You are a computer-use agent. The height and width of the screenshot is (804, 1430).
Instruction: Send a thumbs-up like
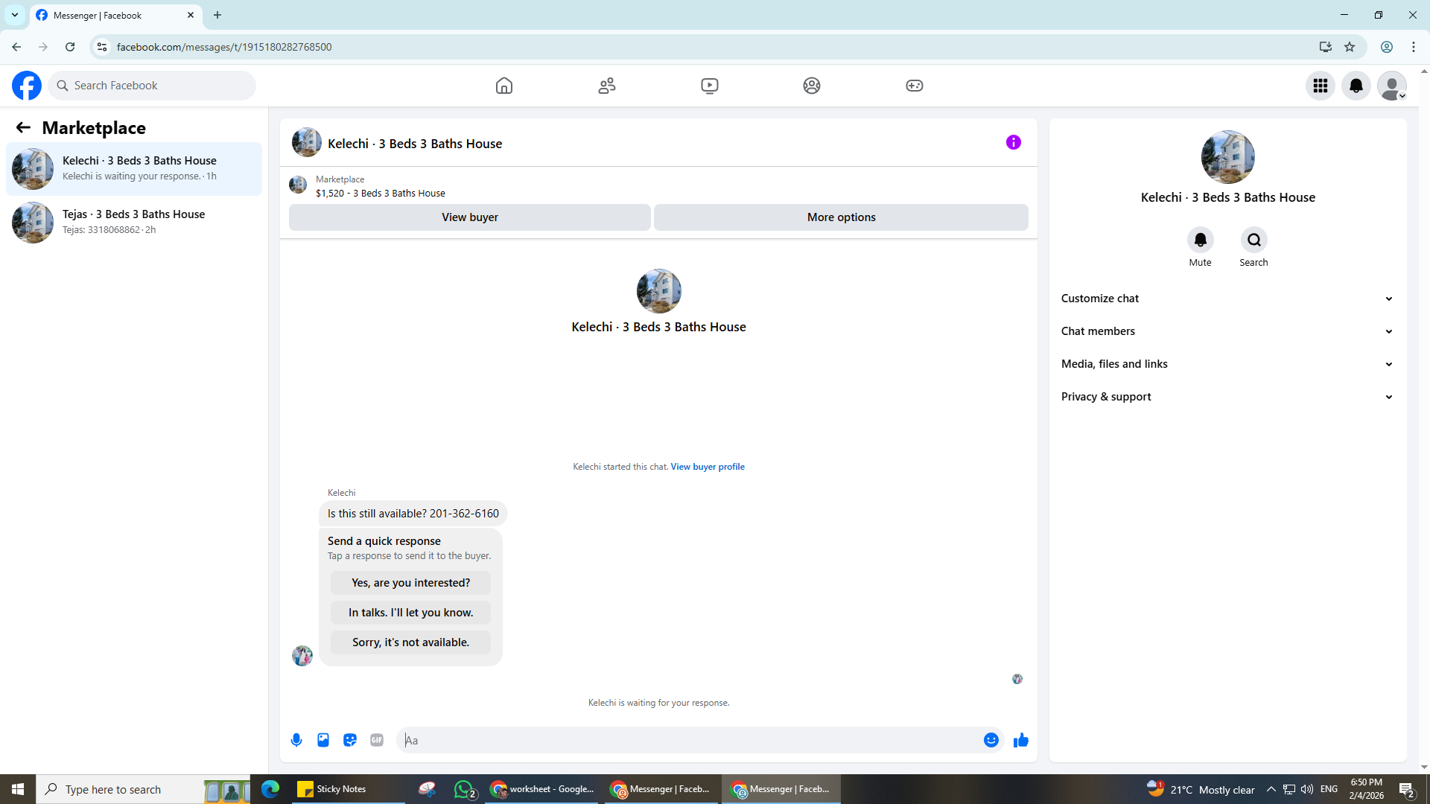click(1020, 740)
